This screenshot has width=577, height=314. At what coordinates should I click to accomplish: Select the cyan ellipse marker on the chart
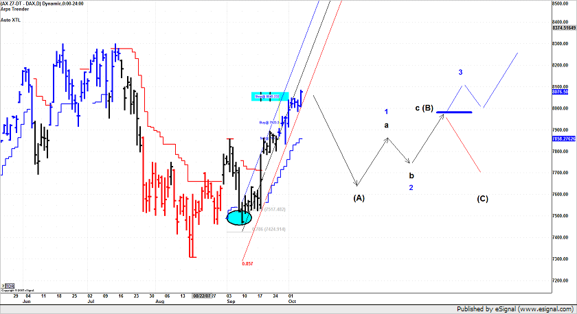[x=239, y=218]
